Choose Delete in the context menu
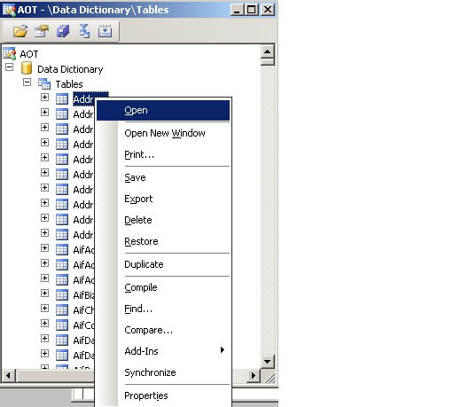Viewport: 454px width, 407px height. tap(163, 220)
